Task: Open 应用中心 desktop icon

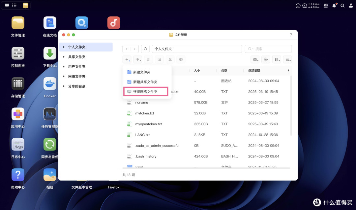Action: (18, 114)
